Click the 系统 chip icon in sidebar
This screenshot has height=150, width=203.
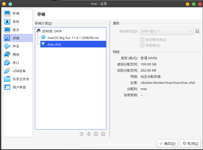[7, 22]
